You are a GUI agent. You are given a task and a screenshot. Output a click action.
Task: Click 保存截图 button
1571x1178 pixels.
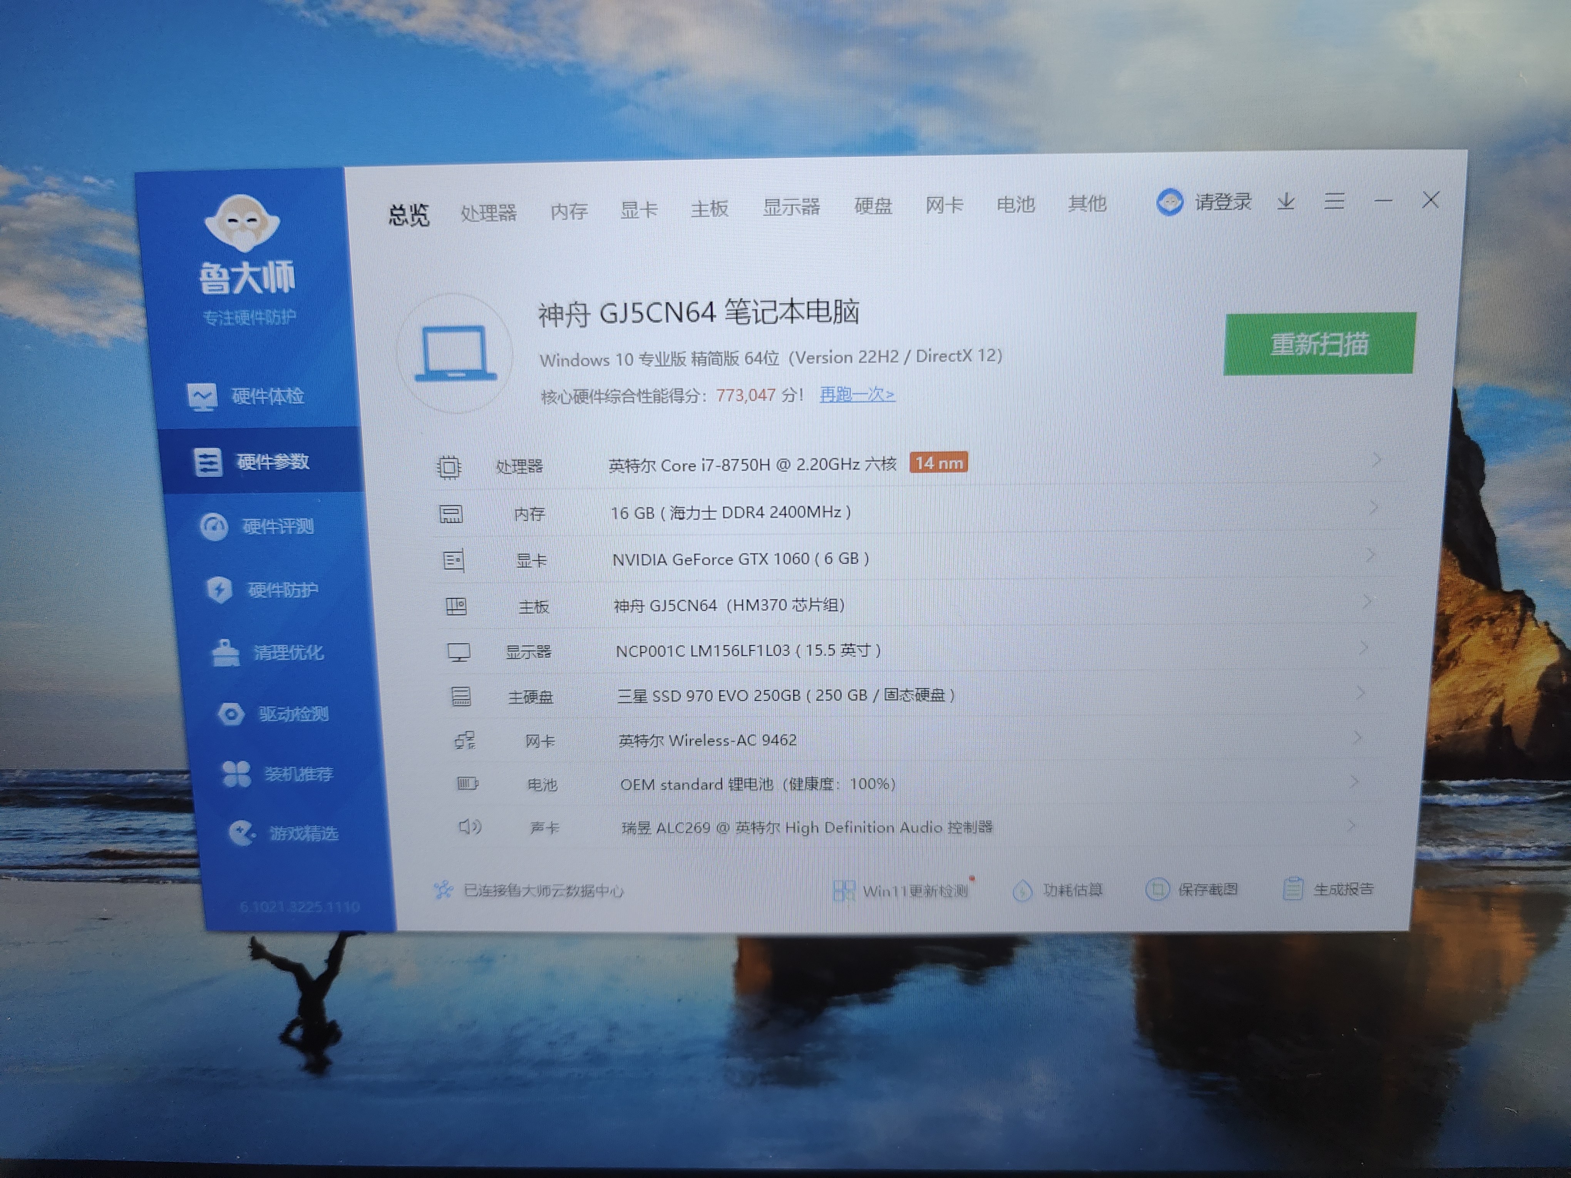[1192, 890]
